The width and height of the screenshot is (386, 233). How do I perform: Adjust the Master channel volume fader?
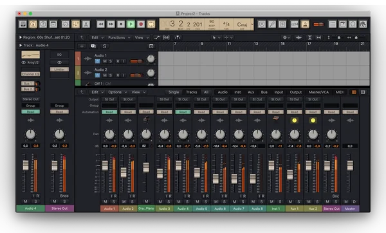(x=350, y=165)
